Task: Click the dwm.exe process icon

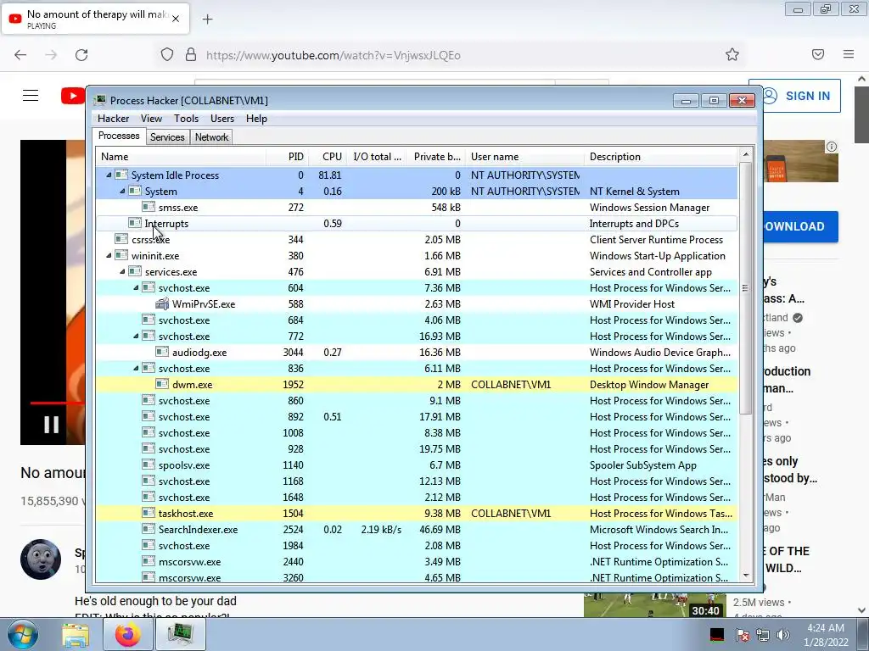Action: pyautogui.click(x=162, y=384)
